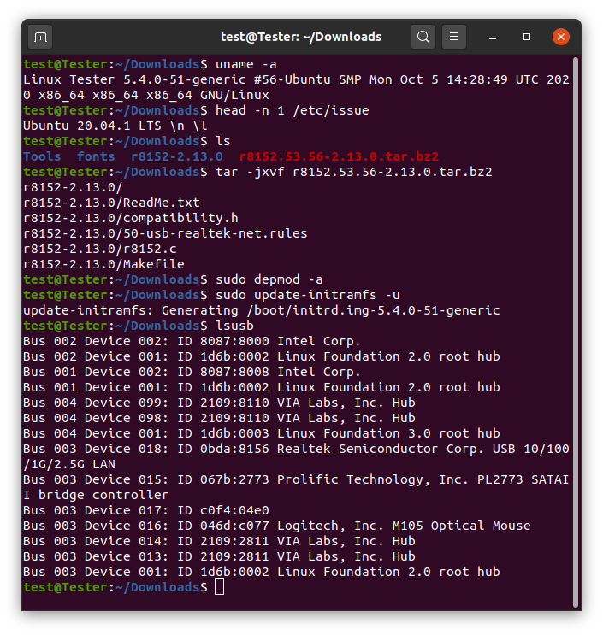Open the terminal search tool
Image resolution: width=603 pixels, height=635 pixels.
423,37
